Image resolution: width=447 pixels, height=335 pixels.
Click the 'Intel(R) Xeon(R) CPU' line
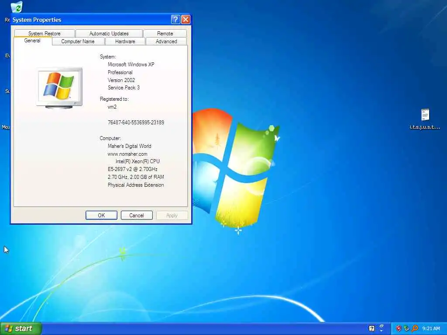(x=138, y=161)
